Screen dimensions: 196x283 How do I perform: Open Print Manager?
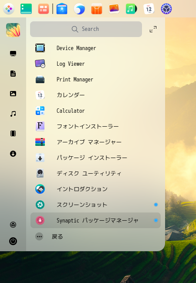[95, 79]
